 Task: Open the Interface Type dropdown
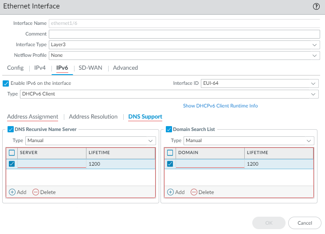[x=184, y=45]
